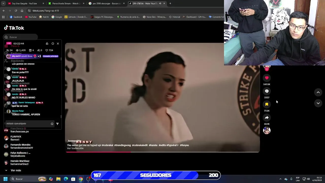Switch to pes 2006 descargar tab

pos(107,4)
